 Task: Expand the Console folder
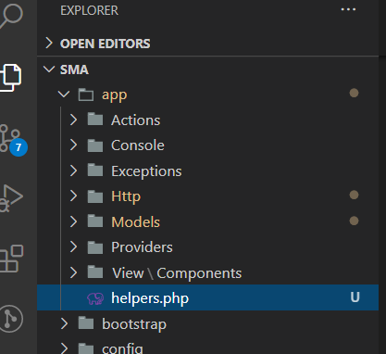coord(73,145)
